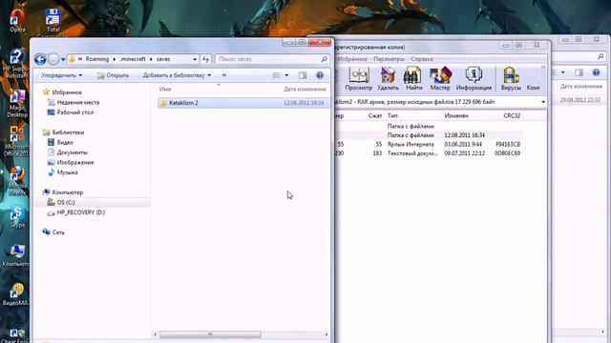Screen dimensions: 611x343
Task: Open the view options dropdown arrow
Action: point(286,75)
